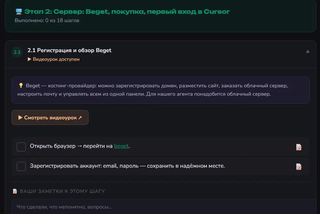Follow the beget hyperlink

(x=121, y=146)
